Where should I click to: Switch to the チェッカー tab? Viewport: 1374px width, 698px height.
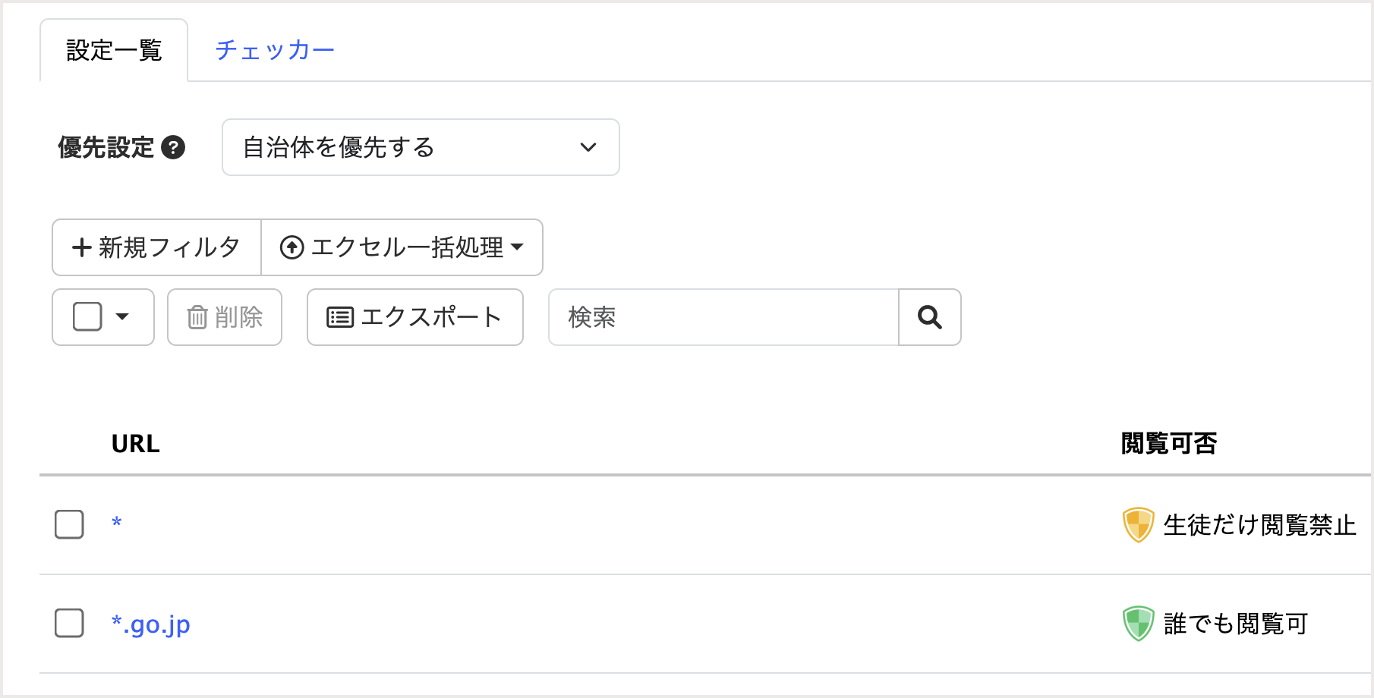point(275,50)
